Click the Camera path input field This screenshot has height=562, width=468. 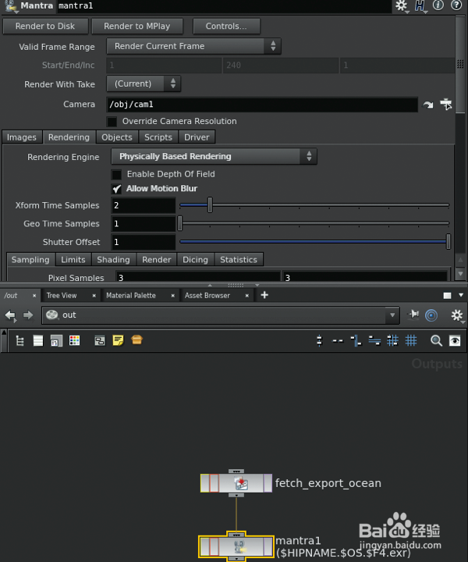point(262,105)
